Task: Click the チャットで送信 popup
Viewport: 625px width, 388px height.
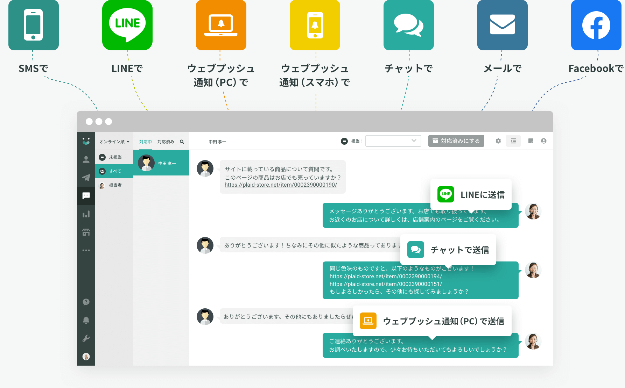Action: (448, 250)
